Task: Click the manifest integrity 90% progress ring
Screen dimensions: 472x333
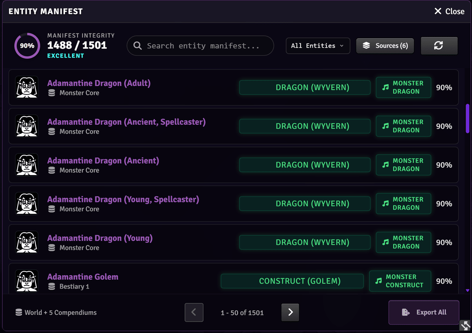Action: click(27, 46)
